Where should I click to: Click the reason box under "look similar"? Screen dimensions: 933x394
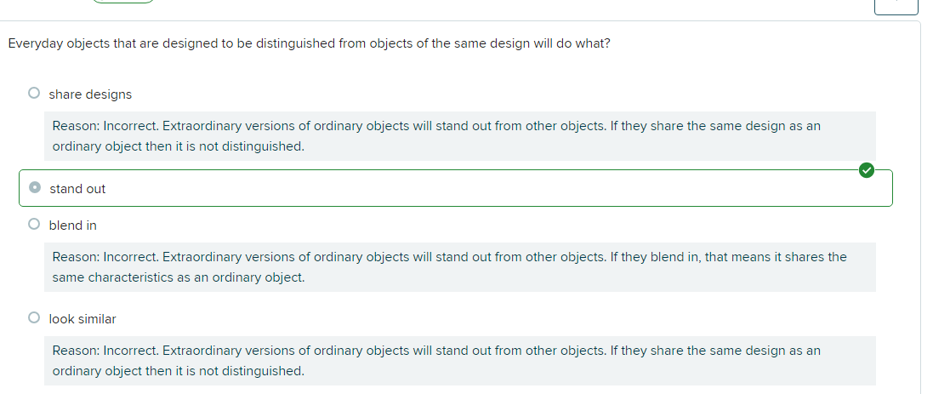pos(459,361)
